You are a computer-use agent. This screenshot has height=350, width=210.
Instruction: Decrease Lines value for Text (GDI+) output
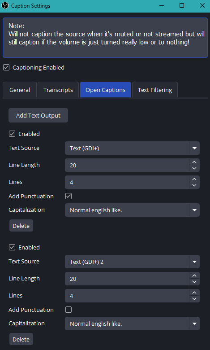tap(194, 185)
